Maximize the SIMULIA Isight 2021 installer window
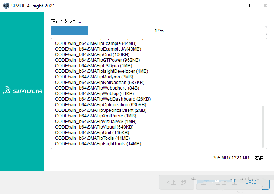274x194 pixels. point(248,6)
